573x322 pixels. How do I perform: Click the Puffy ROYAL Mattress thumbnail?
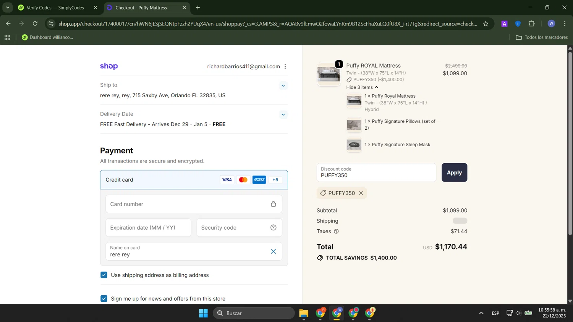tap(329, 74)
